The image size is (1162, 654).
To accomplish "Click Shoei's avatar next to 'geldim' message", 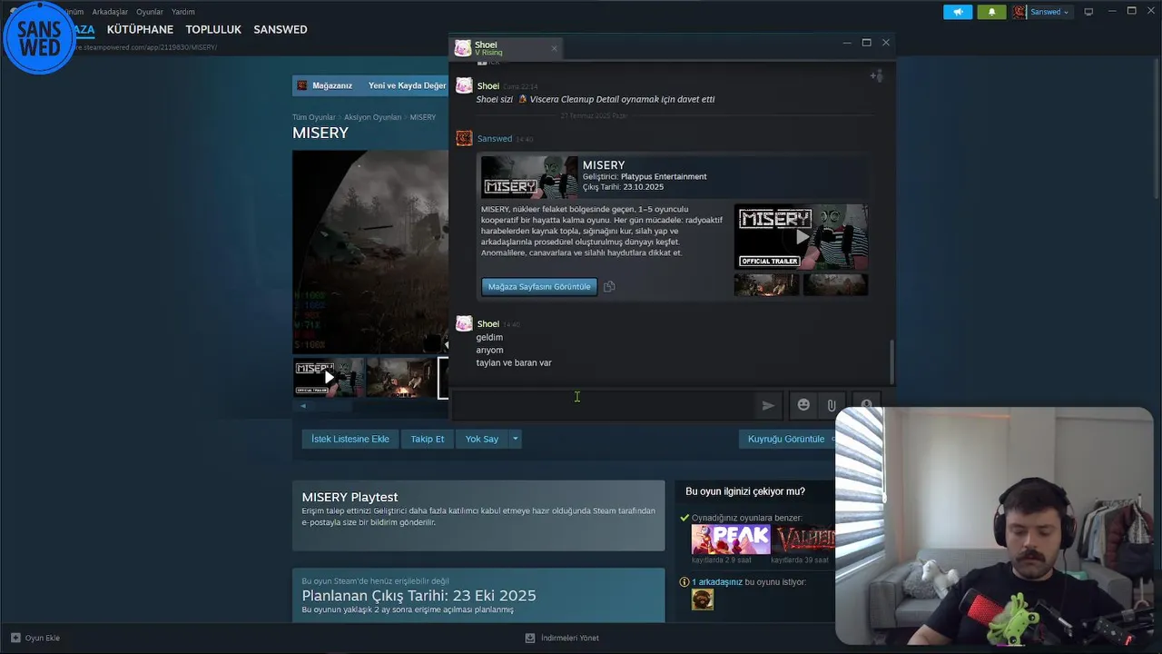I will click(464, 323).
